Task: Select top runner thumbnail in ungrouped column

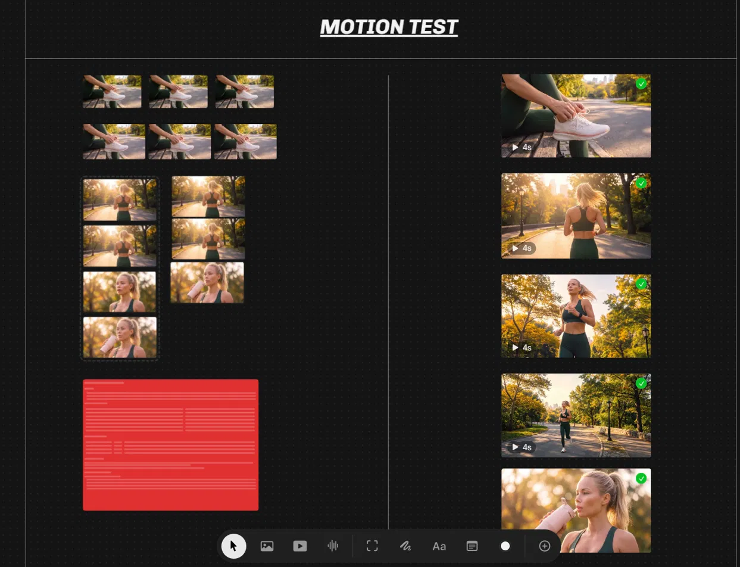Action: click(x=208, y=197)
